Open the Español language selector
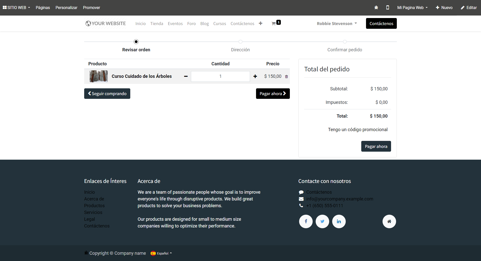The width and height of the screenshot is (481, 261). 161,253
